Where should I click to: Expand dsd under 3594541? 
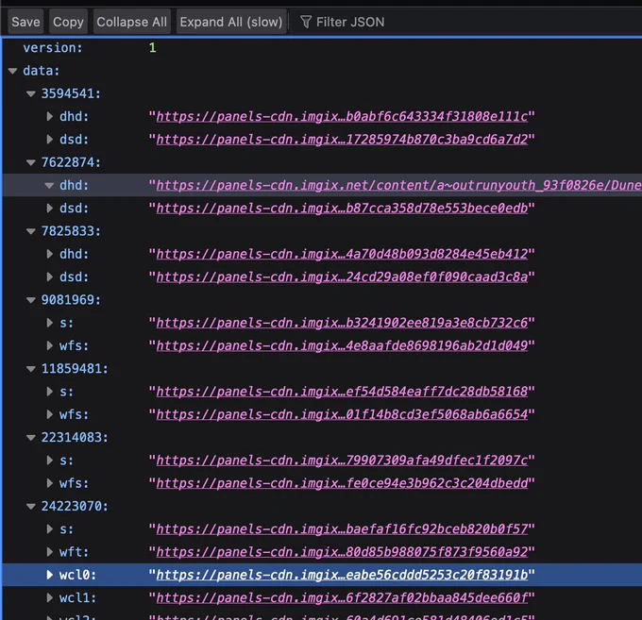(49, 140)
